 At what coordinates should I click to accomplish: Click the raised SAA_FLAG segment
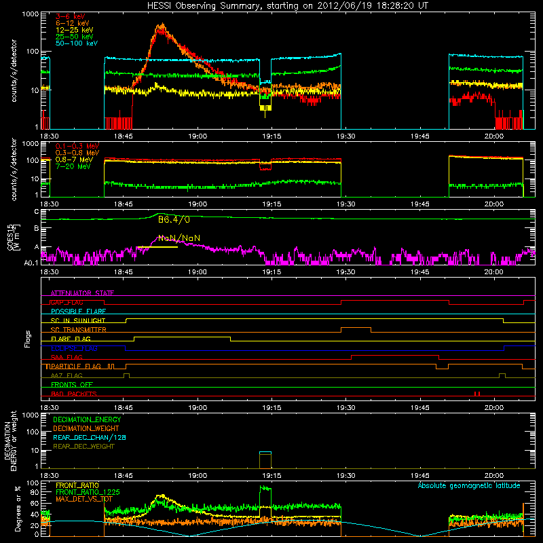(x=395, y=355)
